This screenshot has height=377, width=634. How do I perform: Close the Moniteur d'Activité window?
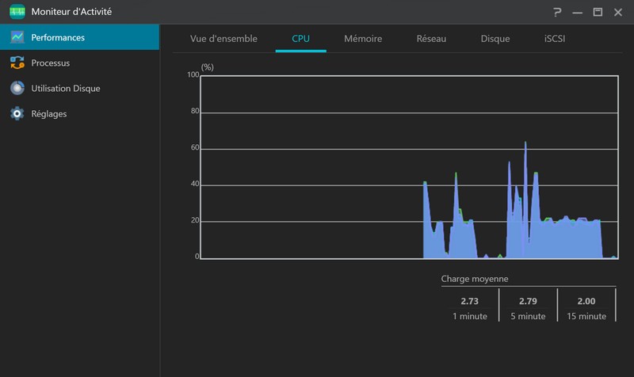pos(617,13)
